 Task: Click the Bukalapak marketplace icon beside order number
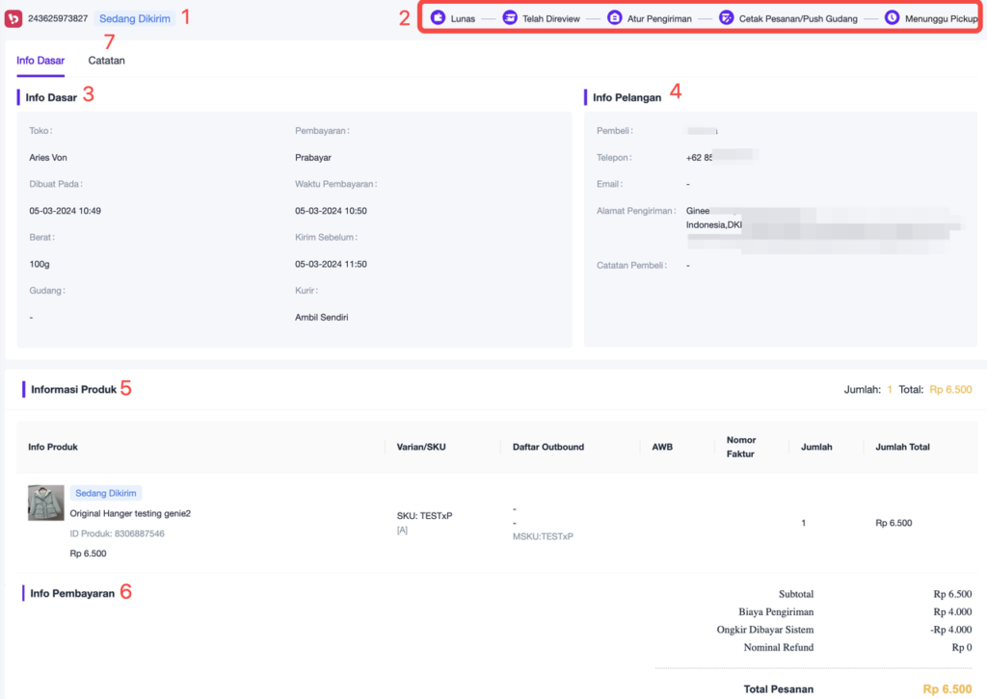coord(13,18)
